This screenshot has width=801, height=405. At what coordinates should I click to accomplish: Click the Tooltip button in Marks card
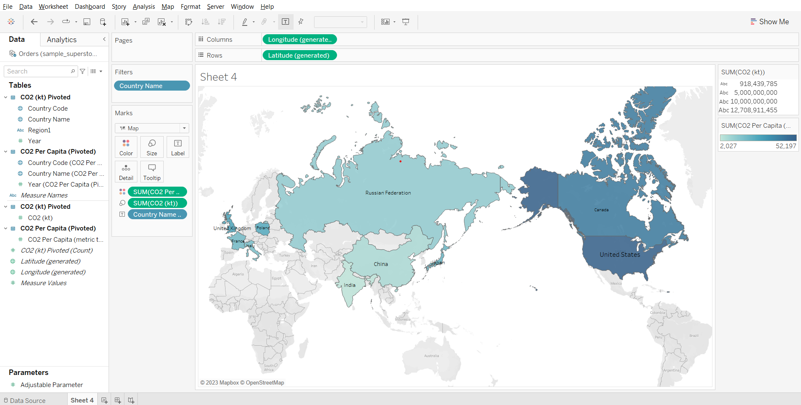click(152, 172)
